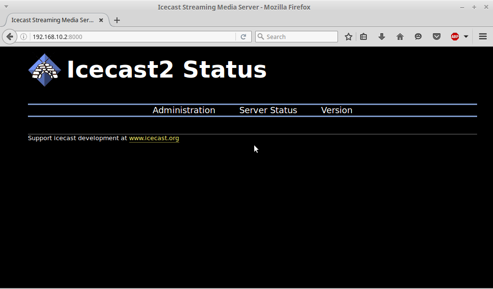The image size is (493, 289).
Task: Bookmark this page with the star icon
Action: [349, 37]
